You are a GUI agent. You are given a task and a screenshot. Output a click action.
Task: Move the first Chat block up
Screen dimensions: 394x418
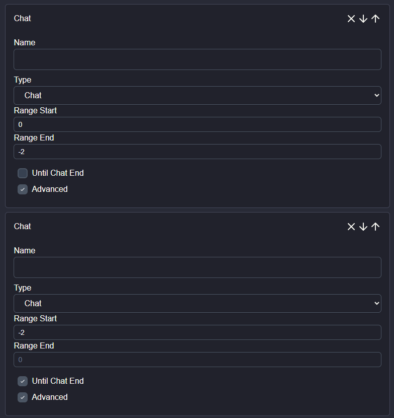(x=375, y=19)
